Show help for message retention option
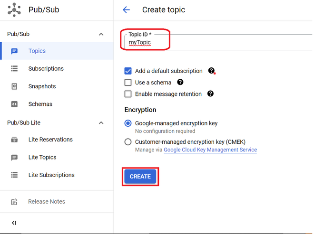314x234 pixels. [x=210, y=94]
